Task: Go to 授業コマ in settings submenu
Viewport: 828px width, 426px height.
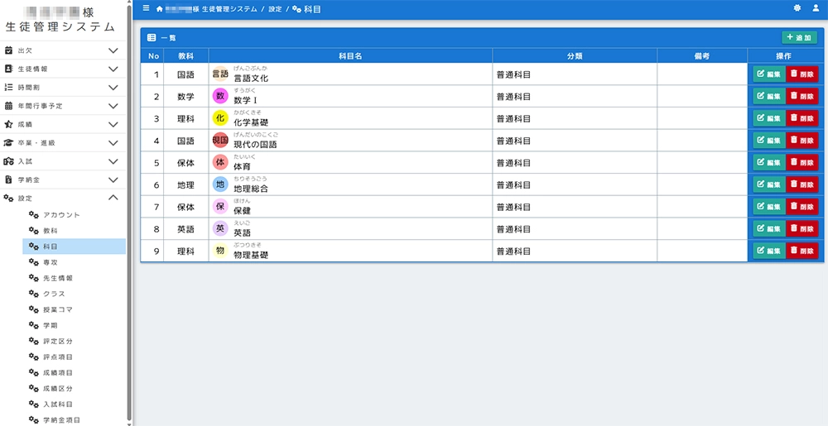Action: (58, 309)
